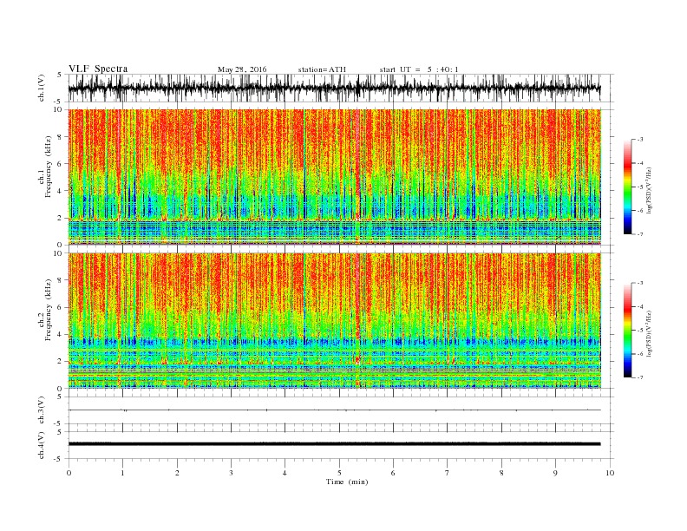Click the 'VLF Spectra' plot title

click(x=98, y=69)
